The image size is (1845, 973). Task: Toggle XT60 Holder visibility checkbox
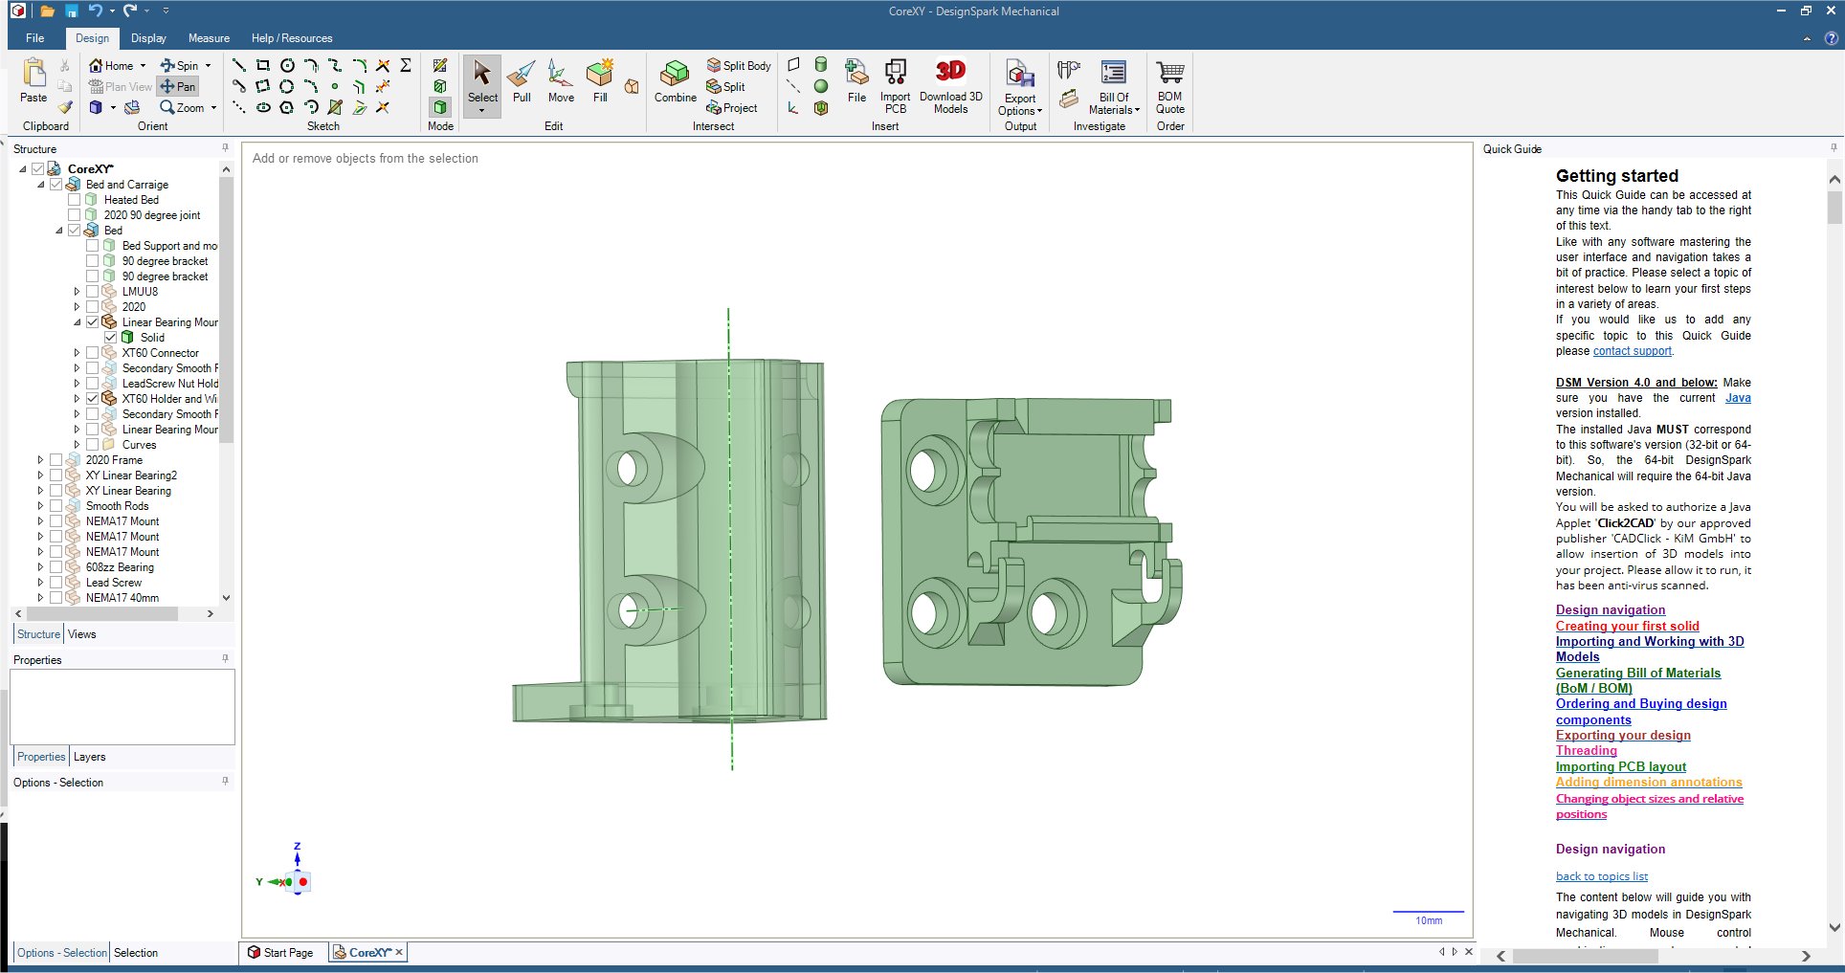(x=93, y=399)
